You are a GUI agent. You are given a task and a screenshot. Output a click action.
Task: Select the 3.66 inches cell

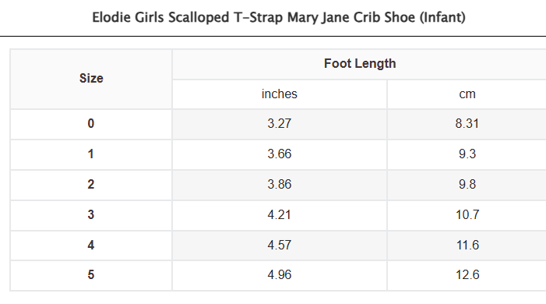click(x=280, y=154)
